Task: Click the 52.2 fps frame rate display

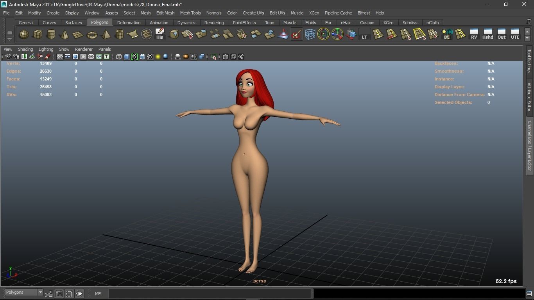Action: 506,281
